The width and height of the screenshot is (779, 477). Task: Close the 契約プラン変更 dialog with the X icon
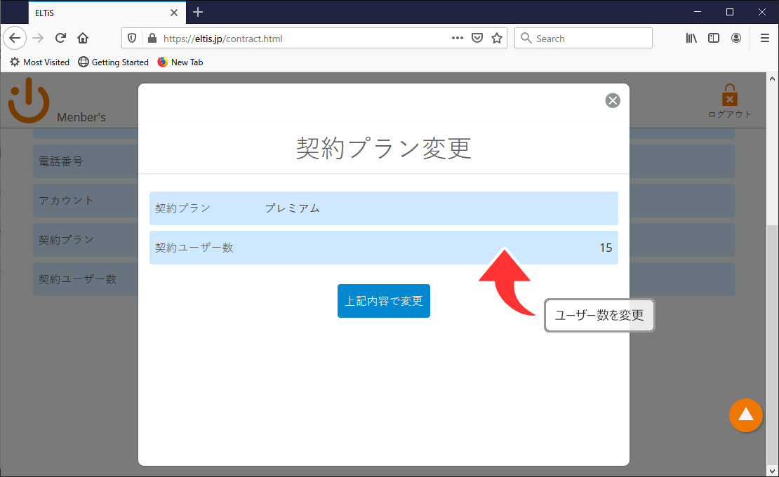click(613, 101)
